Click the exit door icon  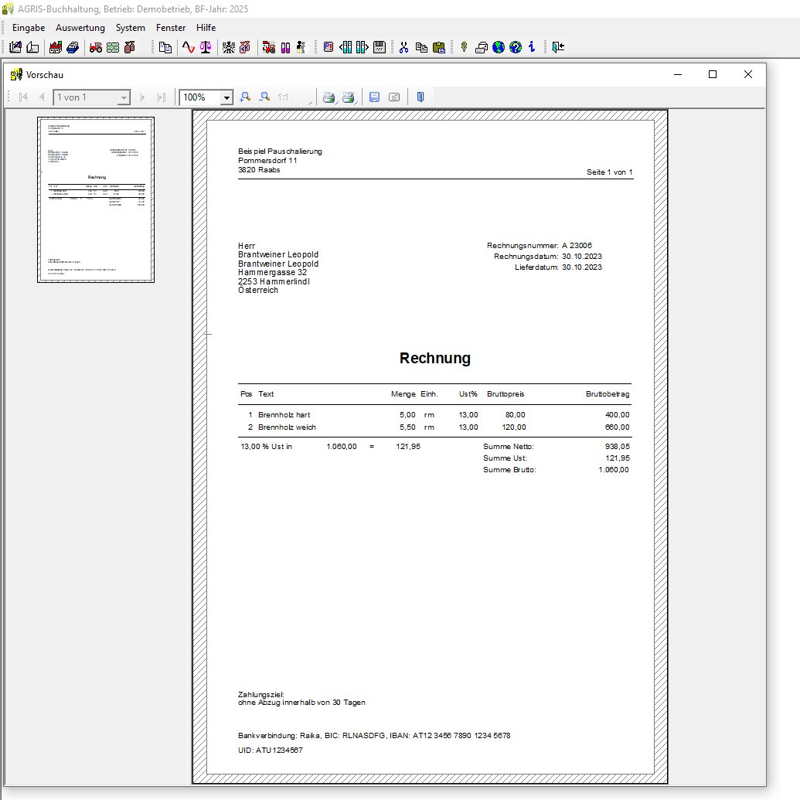pos(558,47)
